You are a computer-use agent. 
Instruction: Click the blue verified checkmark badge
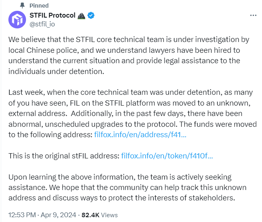click(91, 15)
